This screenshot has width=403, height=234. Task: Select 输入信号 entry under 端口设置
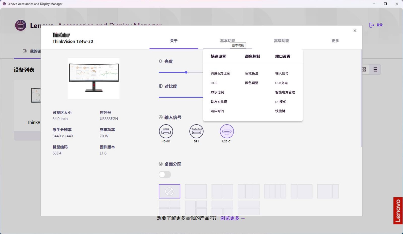click(282, 73)
